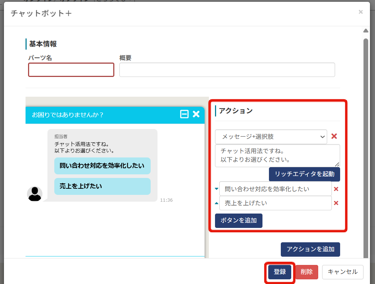The height and width of the screenshot is (284, 375).
Task: Close the chat preview window via its X icon
Action: [196, 114]
